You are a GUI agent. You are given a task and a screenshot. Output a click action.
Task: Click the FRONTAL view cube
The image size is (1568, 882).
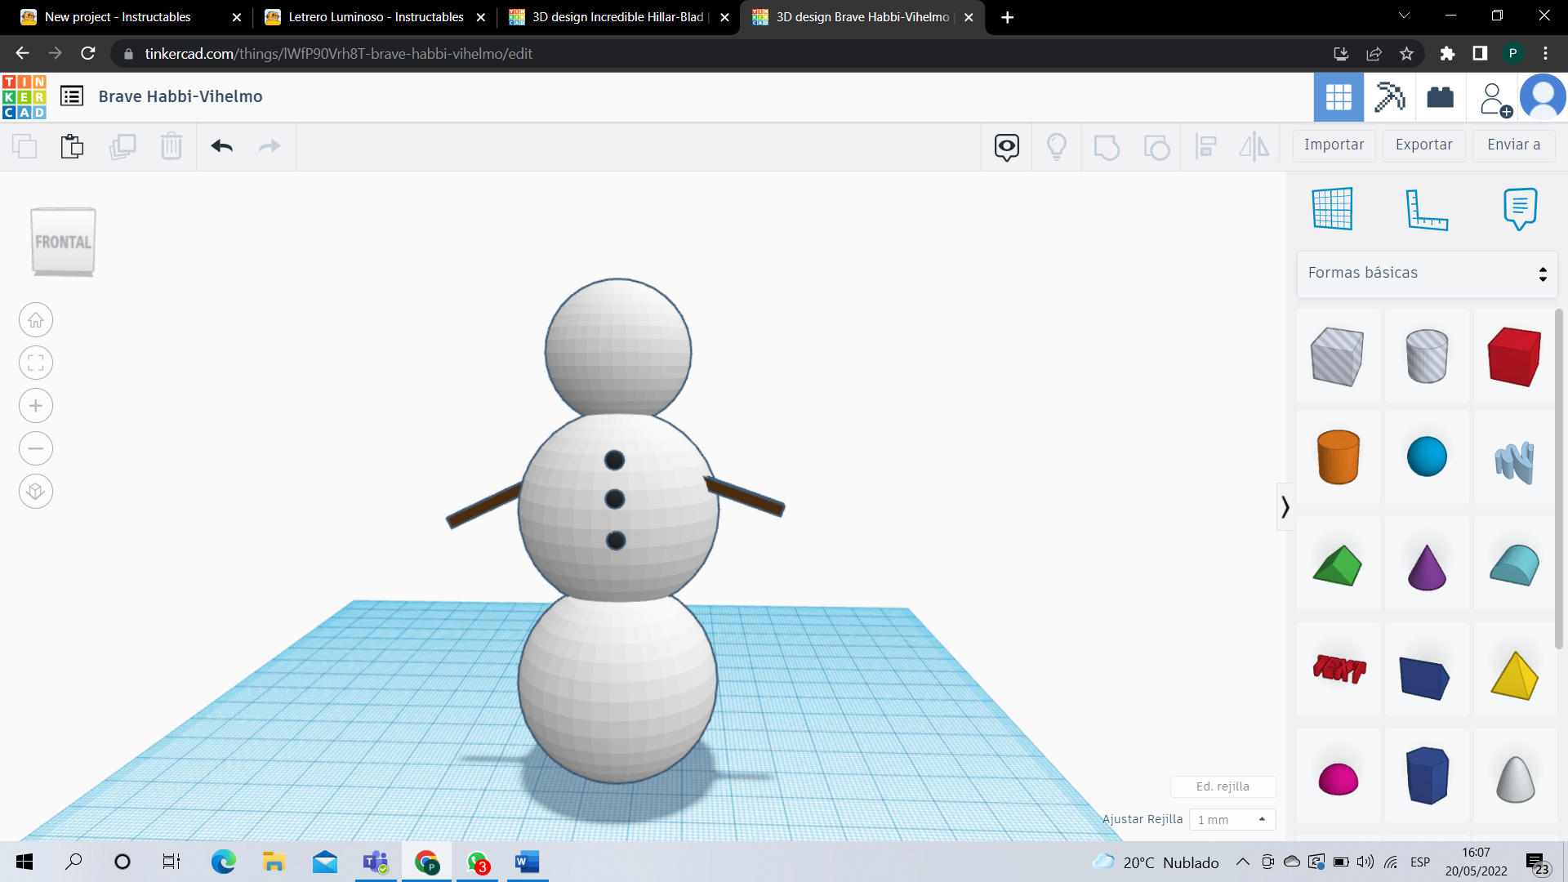click(x=63, y=242)
